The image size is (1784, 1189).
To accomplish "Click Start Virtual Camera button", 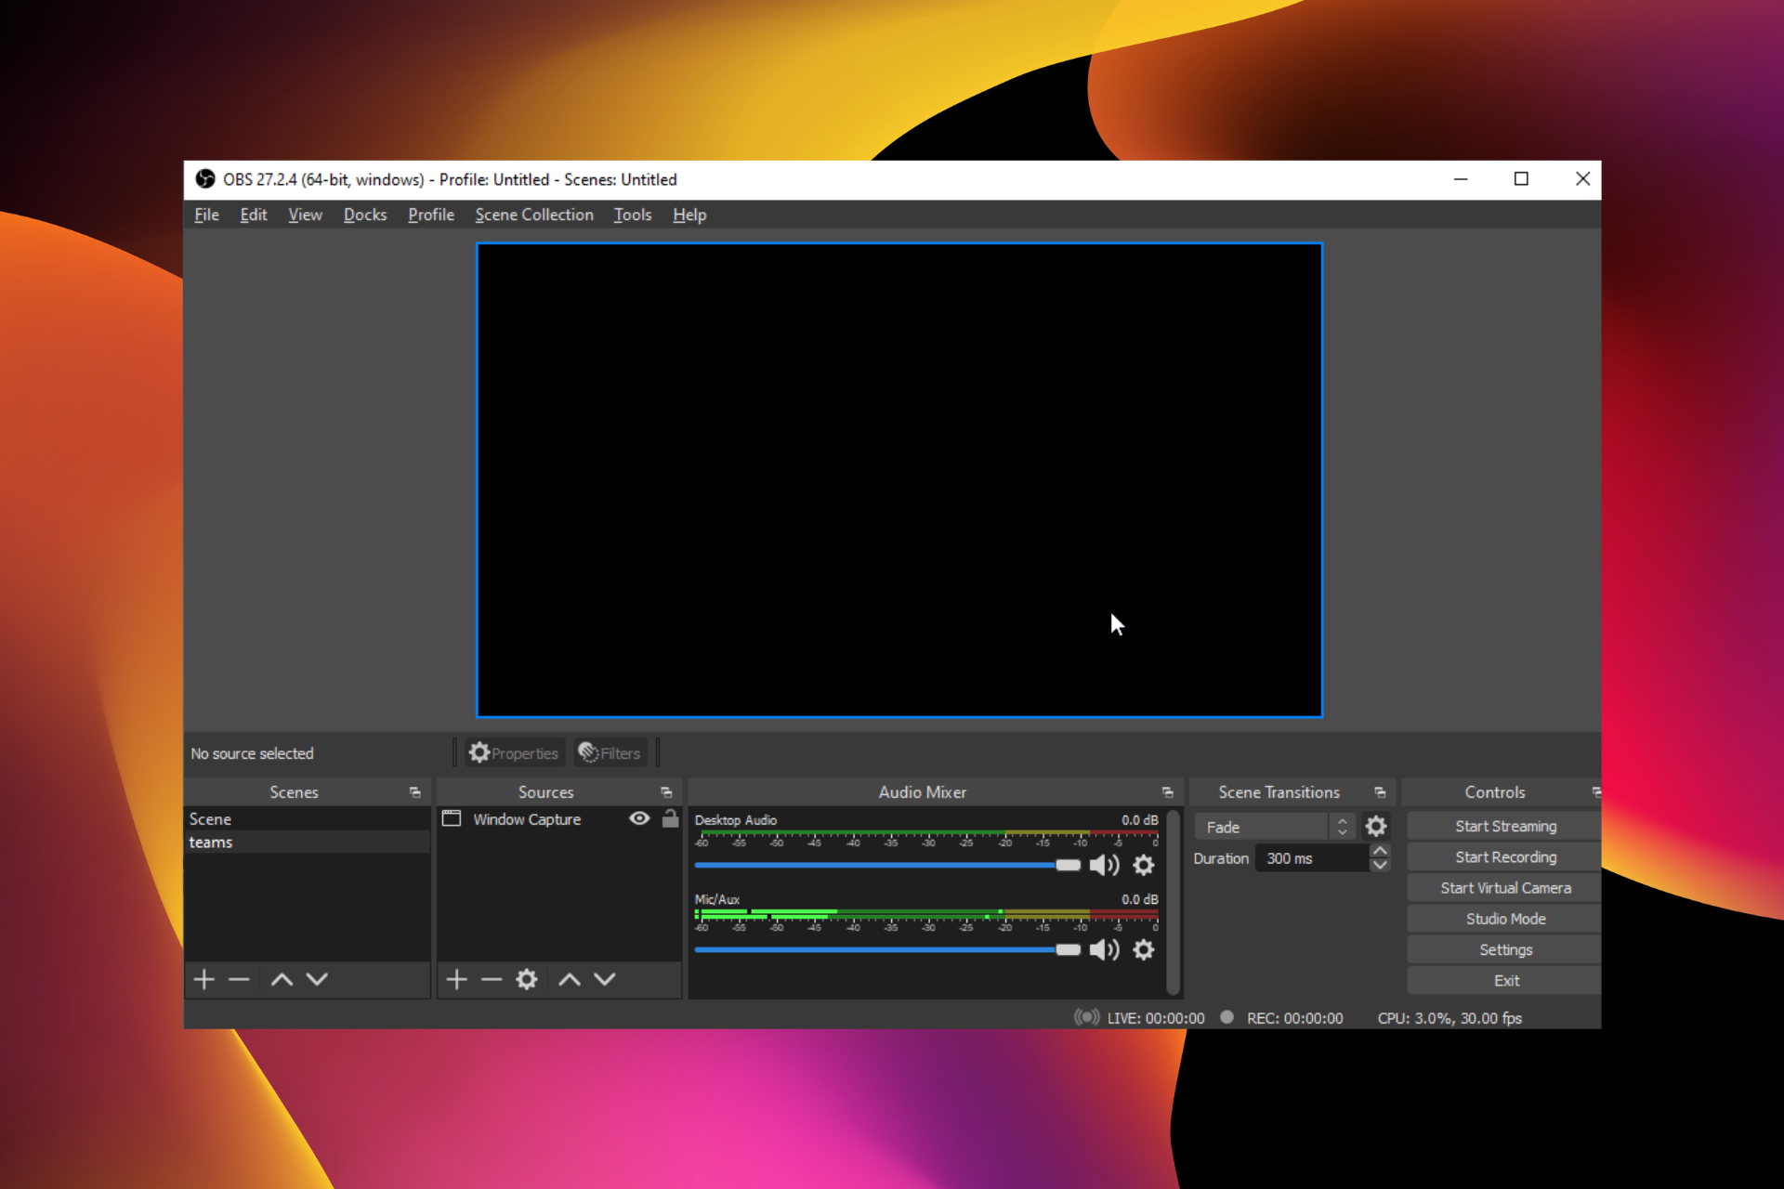I will 1504,888.
